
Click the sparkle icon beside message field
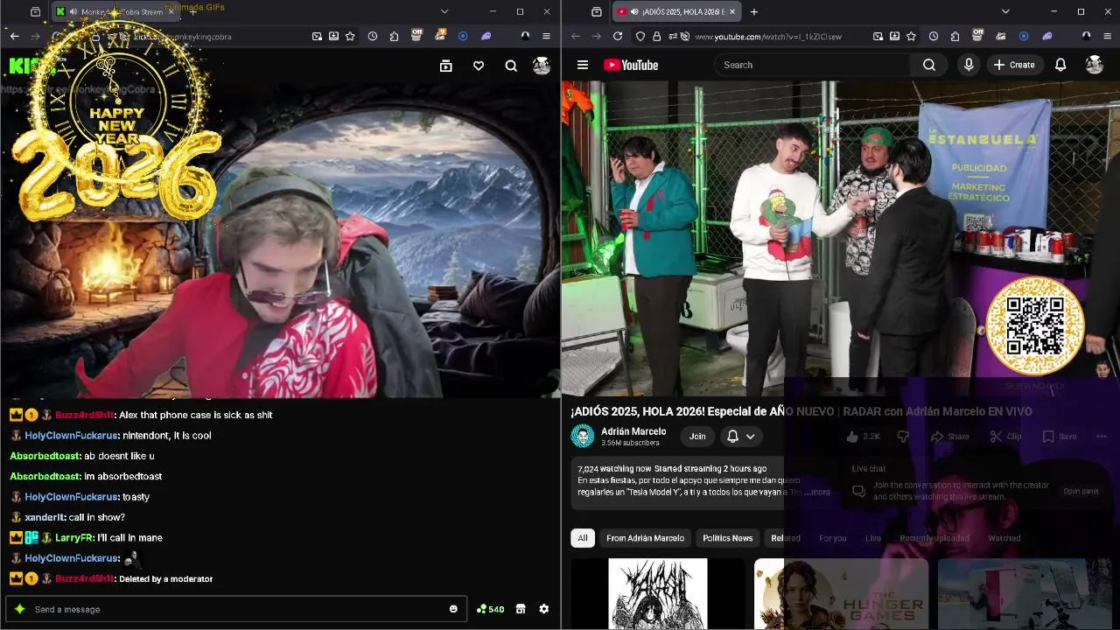pos(19,609)
